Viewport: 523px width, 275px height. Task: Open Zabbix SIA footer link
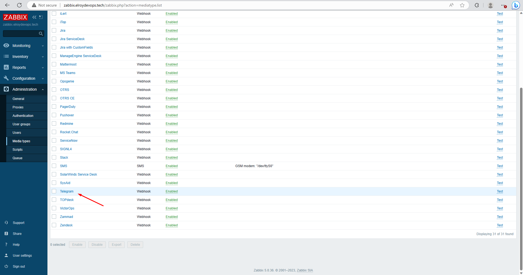point(305,270)
